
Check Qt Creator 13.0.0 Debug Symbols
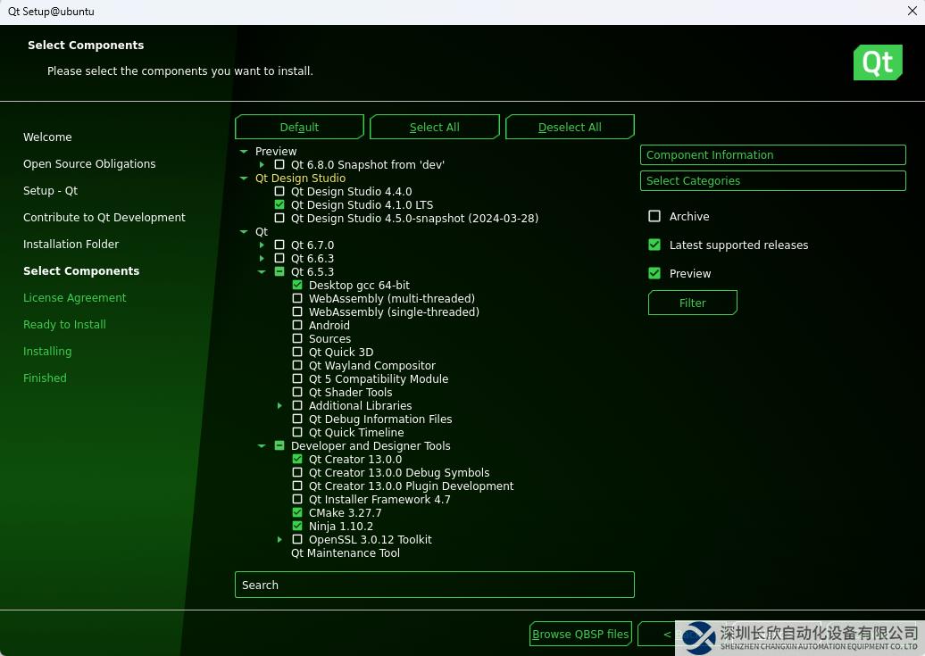pyautogui.click(x=297, y=472)
